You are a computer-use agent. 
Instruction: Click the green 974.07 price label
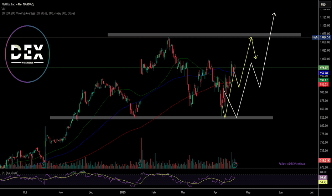[x=324, y=68]
